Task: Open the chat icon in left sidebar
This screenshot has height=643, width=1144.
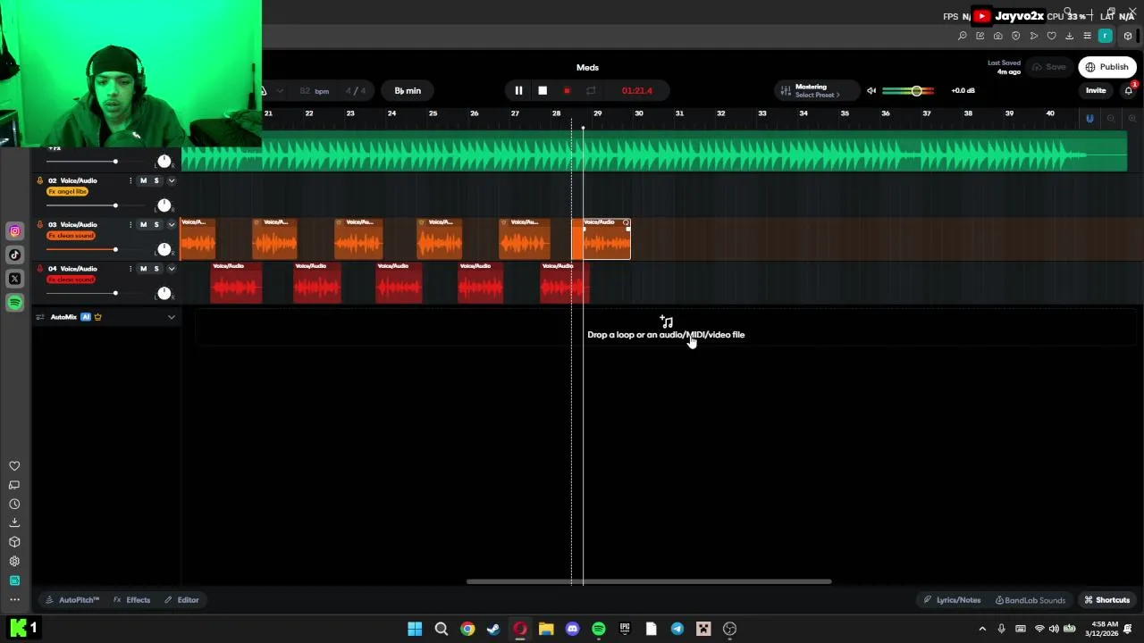Action: click(14, 485)
